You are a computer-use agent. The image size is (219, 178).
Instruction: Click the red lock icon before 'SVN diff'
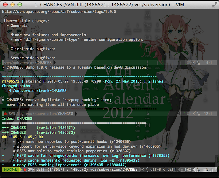pos(25,170)
